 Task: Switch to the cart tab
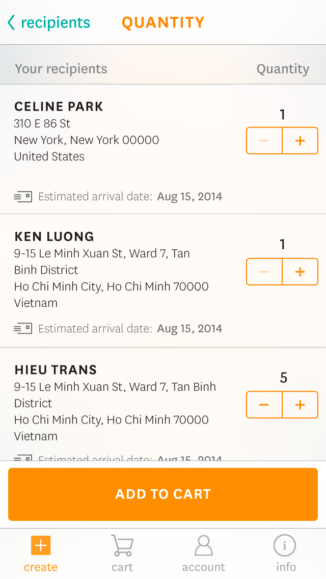(122, 554)
